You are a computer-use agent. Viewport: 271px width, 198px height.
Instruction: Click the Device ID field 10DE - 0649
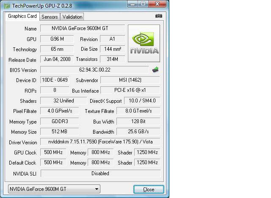55,80
